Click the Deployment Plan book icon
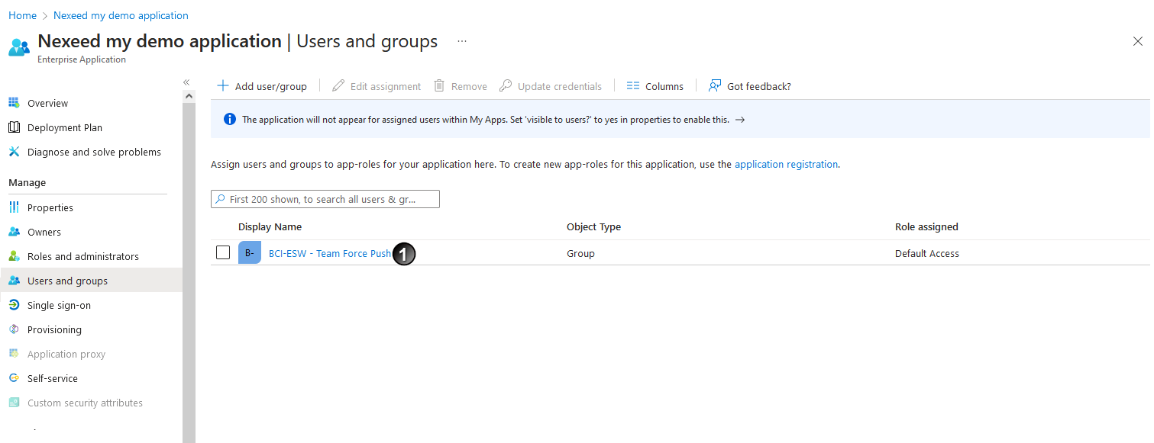Viewport: 1154px width, 443px height. click(14, 127)
